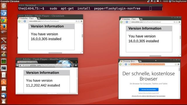Screen dimensions: 187x105
Task: Click the Firefox URL field
Action: [x=46, y=65]
